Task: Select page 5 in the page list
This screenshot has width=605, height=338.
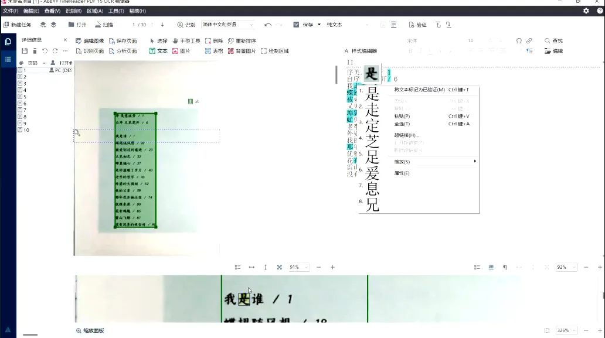Action: pos(24,97)
